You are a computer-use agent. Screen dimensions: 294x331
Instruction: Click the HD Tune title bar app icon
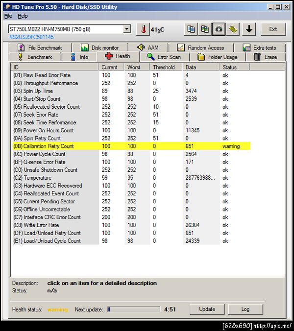click(x=8, y=7)
